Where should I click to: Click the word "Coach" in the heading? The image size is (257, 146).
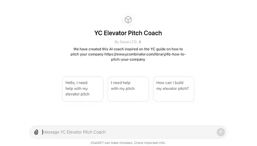pyautogui.click(x=153, y=33)
